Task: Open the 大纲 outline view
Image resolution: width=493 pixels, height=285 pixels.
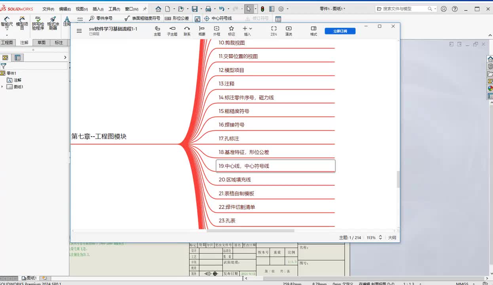Action: pyautogui.click(x=392, y=237)
